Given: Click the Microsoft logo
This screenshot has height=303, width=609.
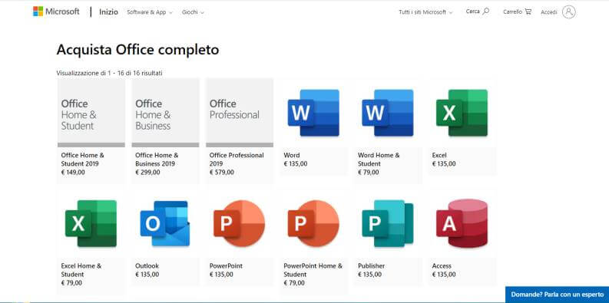Looking at the screenshot, I should 56,12.
